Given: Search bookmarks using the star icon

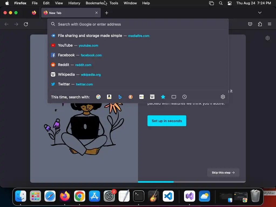Looking at the screenshot, I should pyautogui.click(x=163, y=97).
